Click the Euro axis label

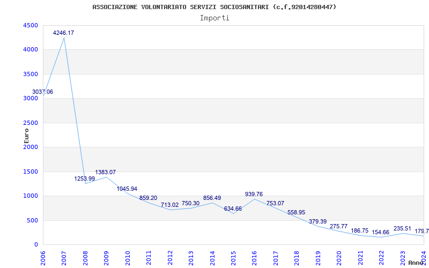tap(26, 136)
